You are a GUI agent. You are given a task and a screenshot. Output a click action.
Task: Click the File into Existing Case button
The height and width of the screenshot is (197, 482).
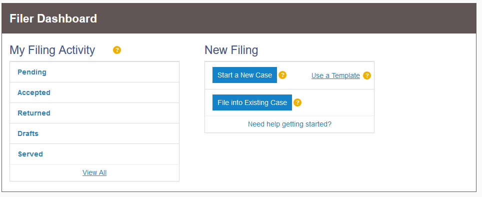[x=252, y=102]
